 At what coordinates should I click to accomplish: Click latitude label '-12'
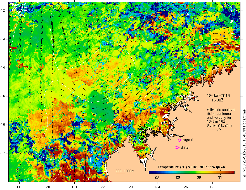pyautogui.click(x=3, y=11)
